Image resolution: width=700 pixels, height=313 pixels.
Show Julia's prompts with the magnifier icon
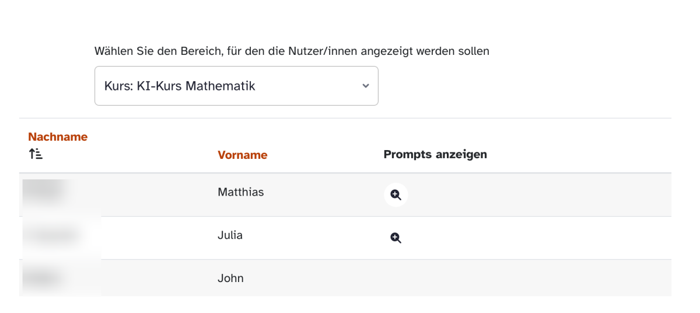(395, 238)
